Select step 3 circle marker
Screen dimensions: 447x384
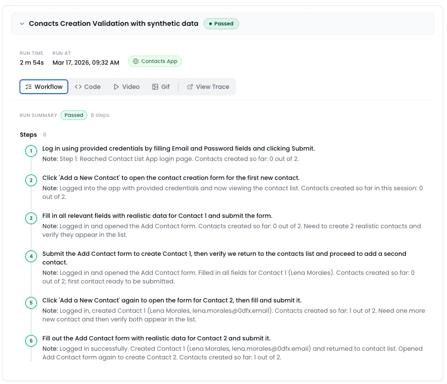(x=31, y=218)
